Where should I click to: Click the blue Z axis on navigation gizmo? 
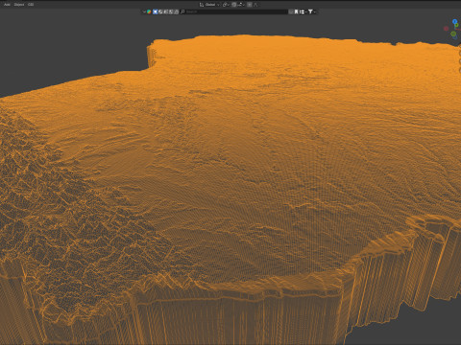(x=454, y=21)
